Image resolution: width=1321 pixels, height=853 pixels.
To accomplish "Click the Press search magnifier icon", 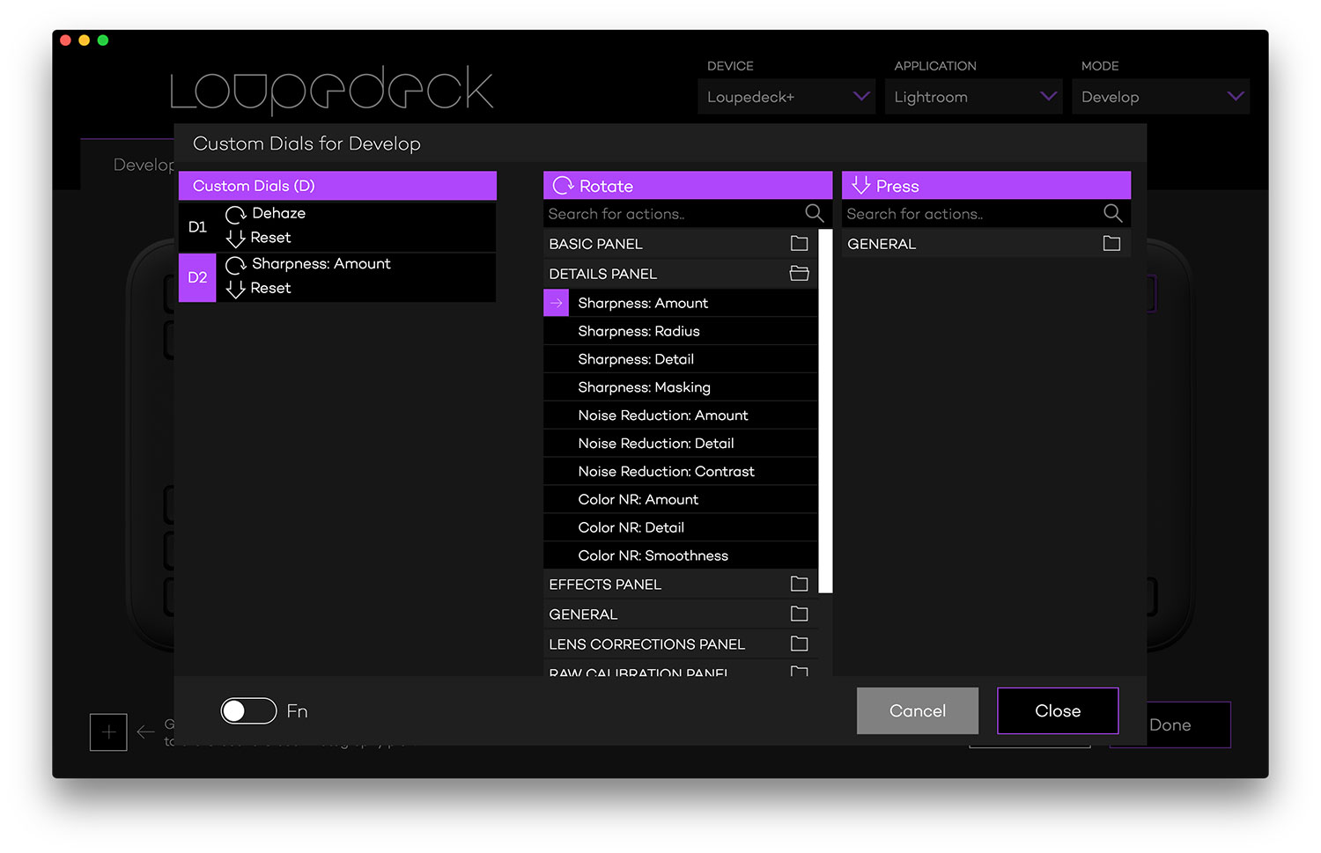I will coord(1113,214).
